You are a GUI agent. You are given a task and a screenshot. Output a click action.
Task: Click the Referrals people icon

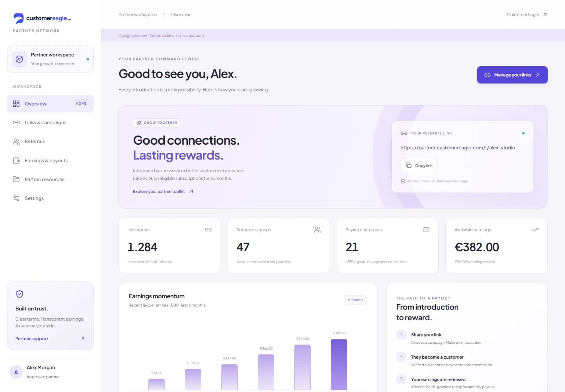(x=16, y=142)
